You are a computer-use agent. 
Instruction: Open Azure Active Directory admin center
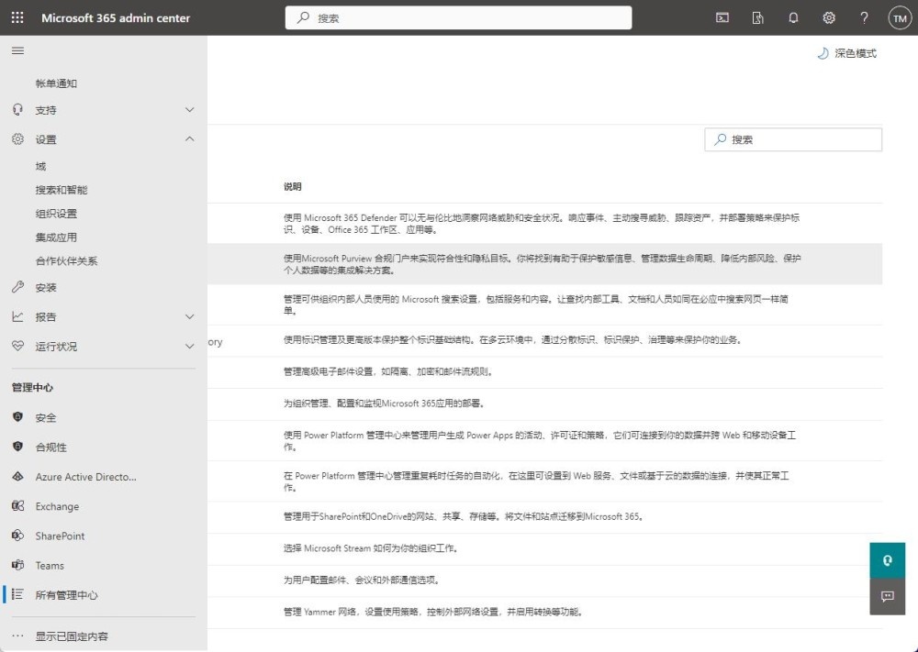(x=85, y=477)
